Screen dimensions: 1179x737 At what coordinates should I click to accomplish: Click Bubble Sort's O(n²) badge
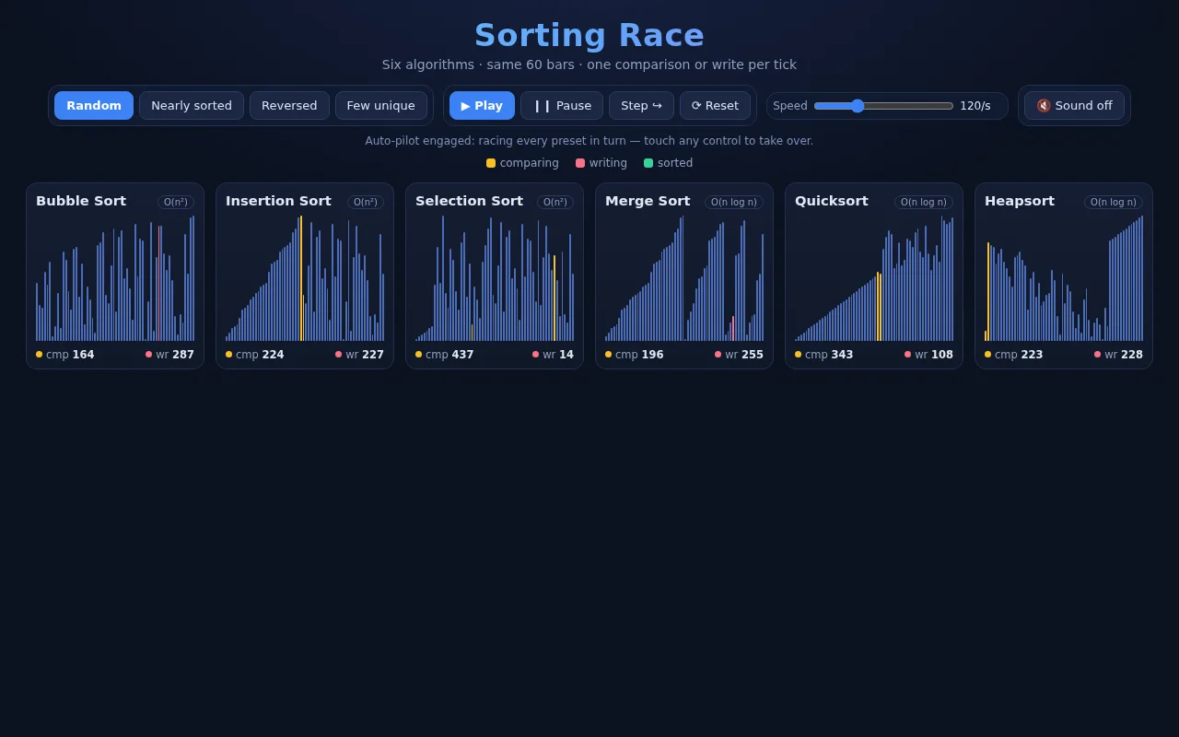[176, 202]
